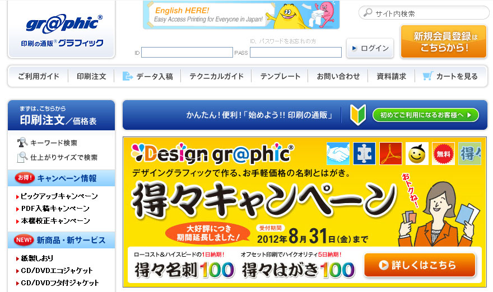The image size is (493, 292).
Task: Open 紙製しおり link
Action: point(37,258)
